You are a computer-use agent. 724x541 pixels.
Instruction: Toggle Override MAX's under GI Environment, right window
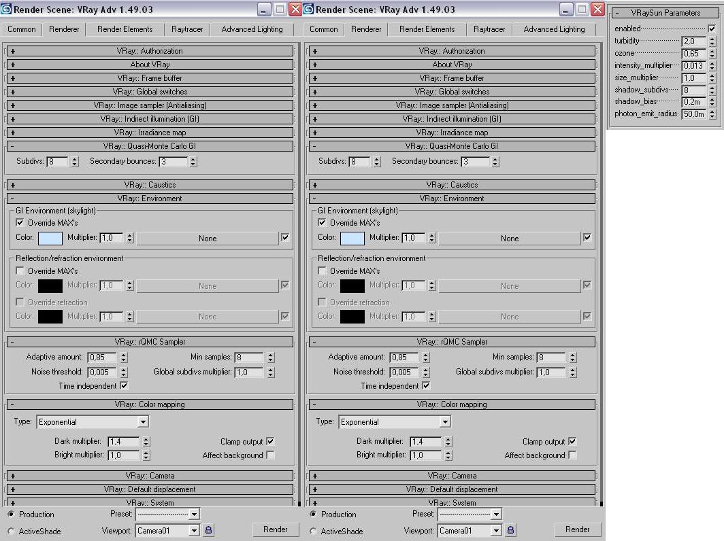322,223
